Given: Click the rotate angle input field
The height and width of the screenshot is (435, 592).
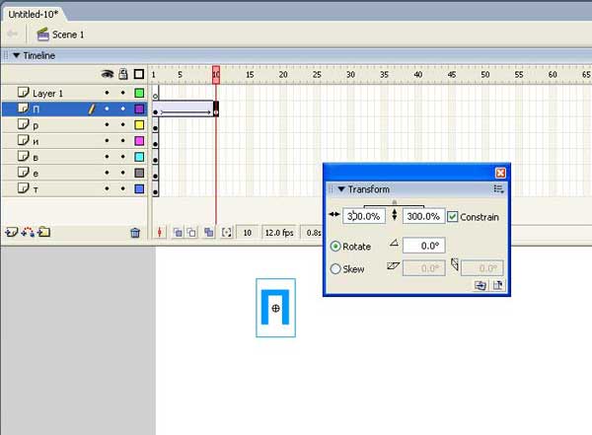Looking at the screenshot, I should [x=425, y=247].
